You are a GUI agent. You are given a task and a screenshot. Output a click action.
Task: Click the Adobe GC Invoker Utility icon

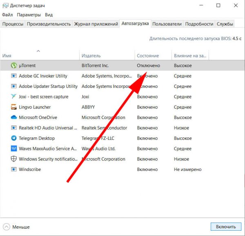[13, 76]
